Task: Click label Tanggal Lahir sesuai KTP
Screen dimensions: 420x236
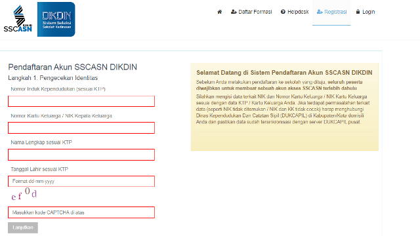Action: point(39,169)
